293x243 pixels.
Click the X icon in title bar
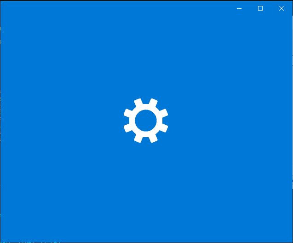coord(282,8)
